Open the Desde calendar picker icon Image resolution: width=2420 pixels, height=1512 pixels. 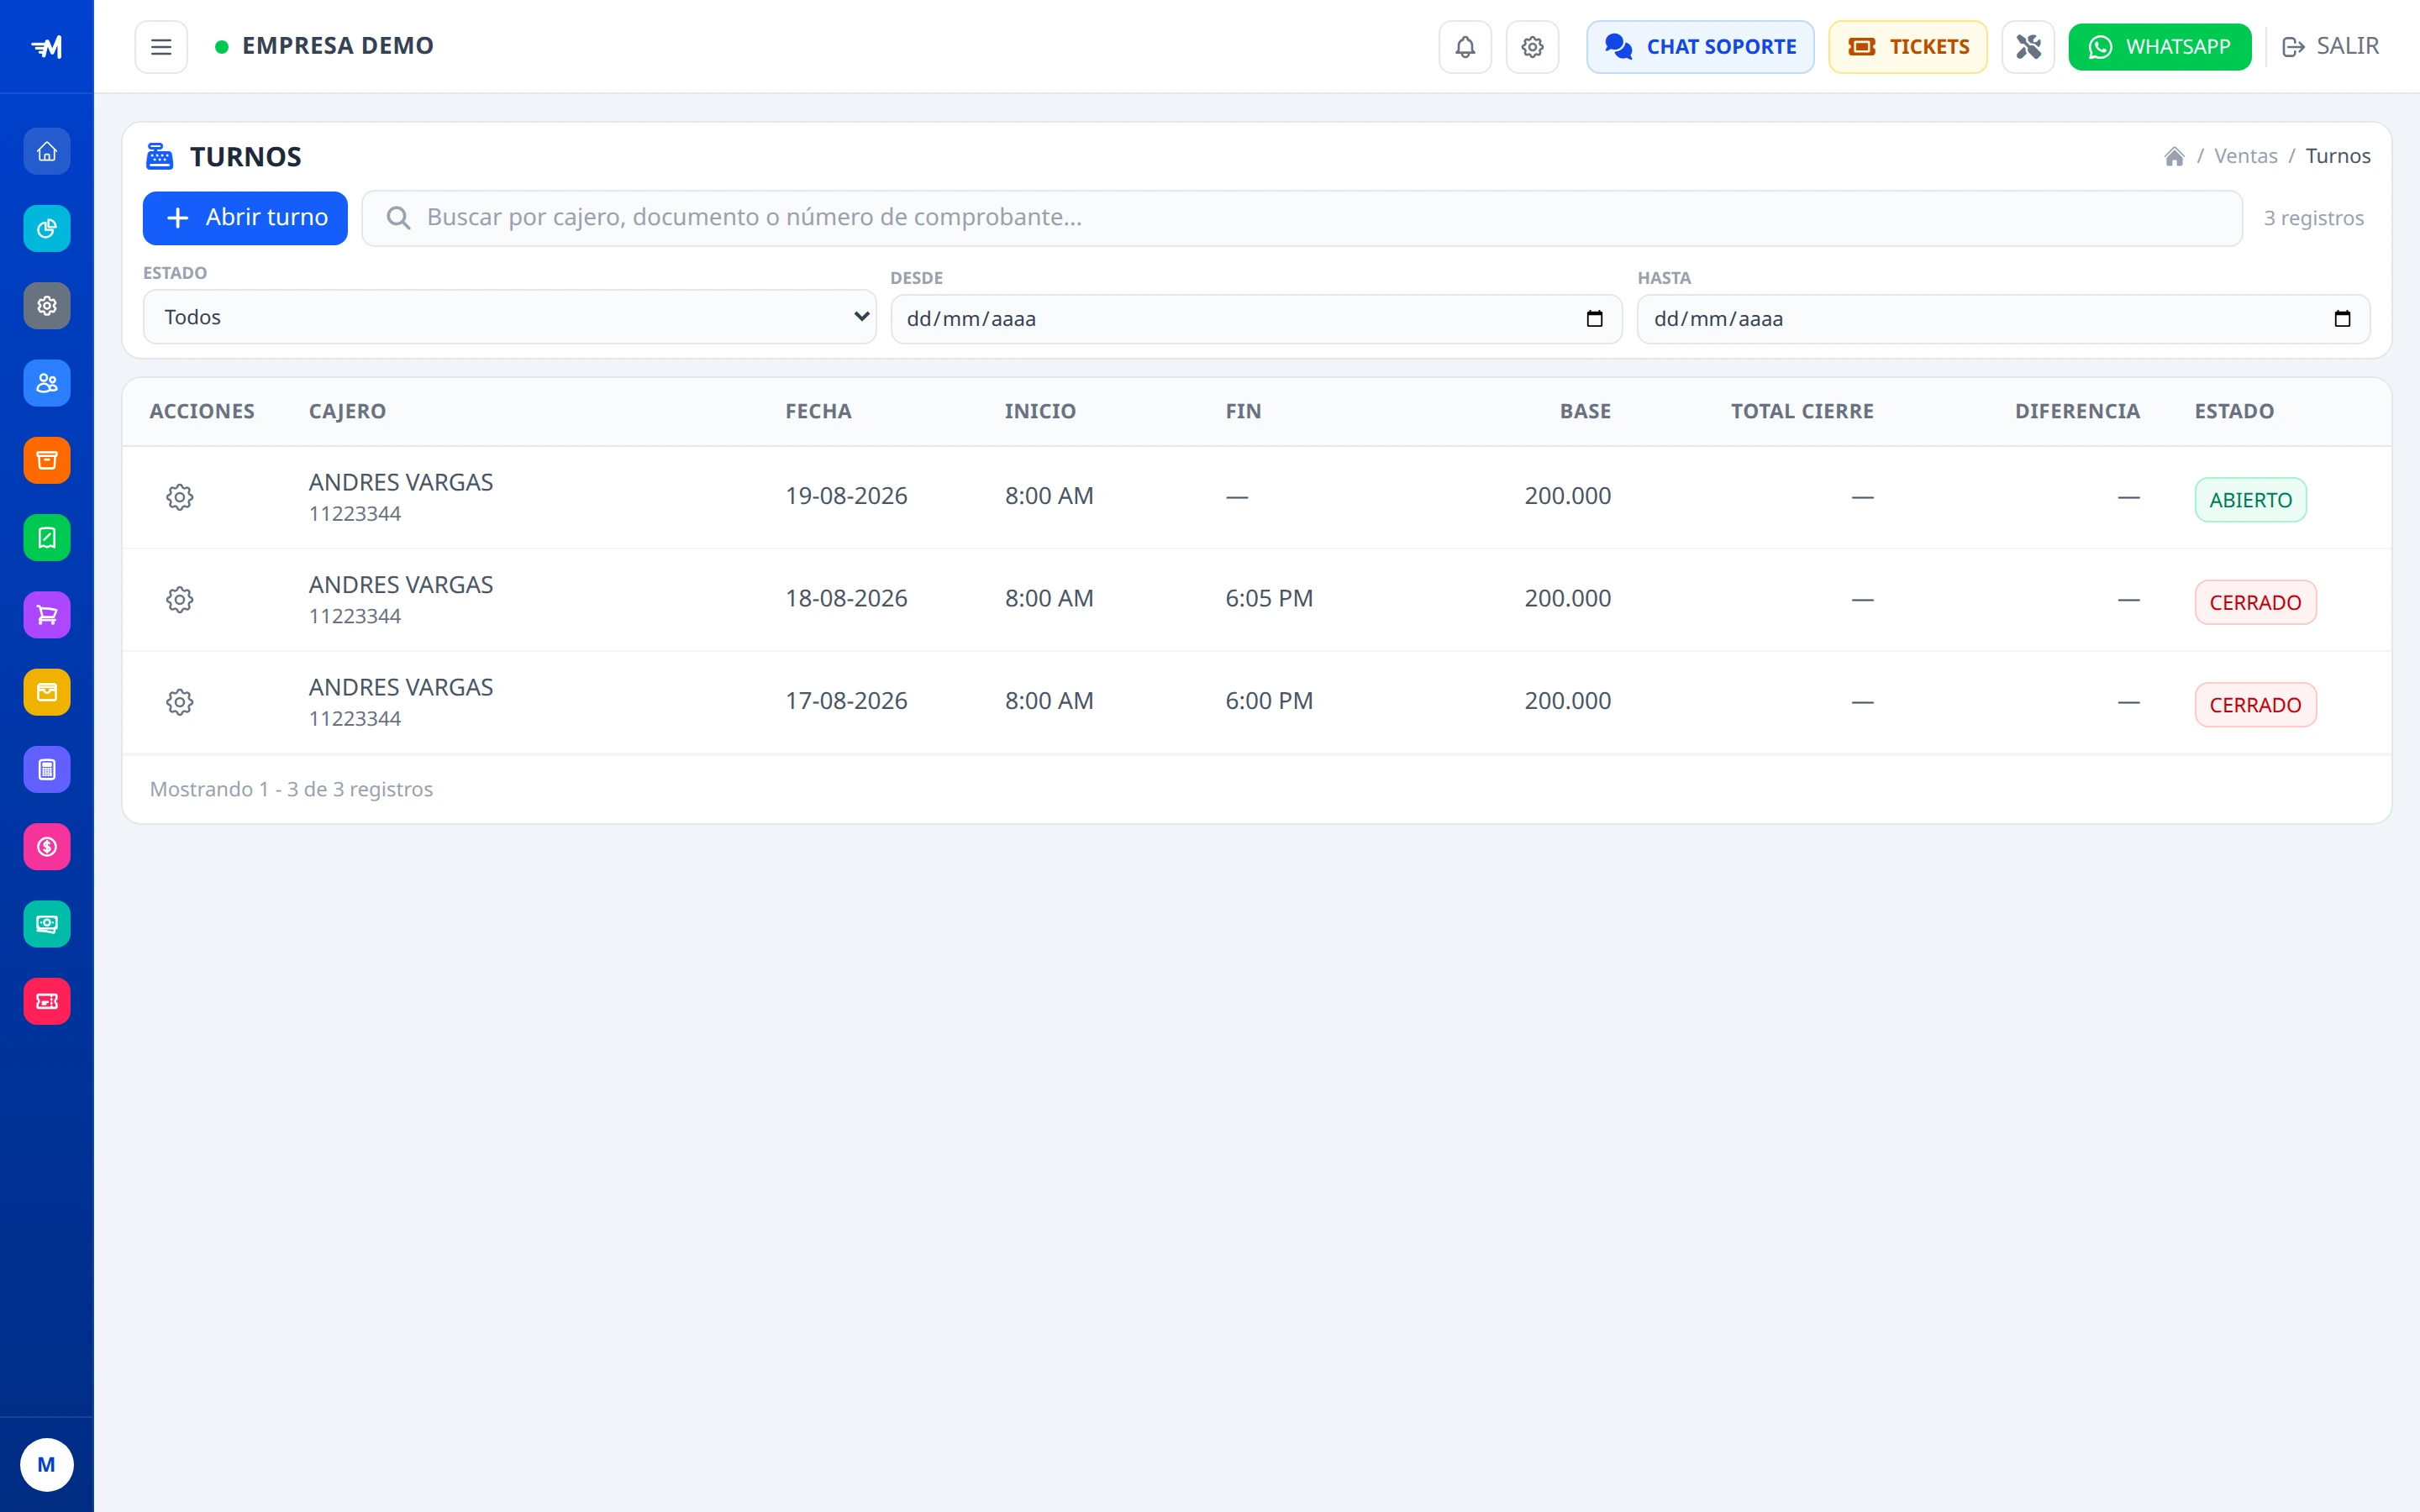coord(1595,319)
